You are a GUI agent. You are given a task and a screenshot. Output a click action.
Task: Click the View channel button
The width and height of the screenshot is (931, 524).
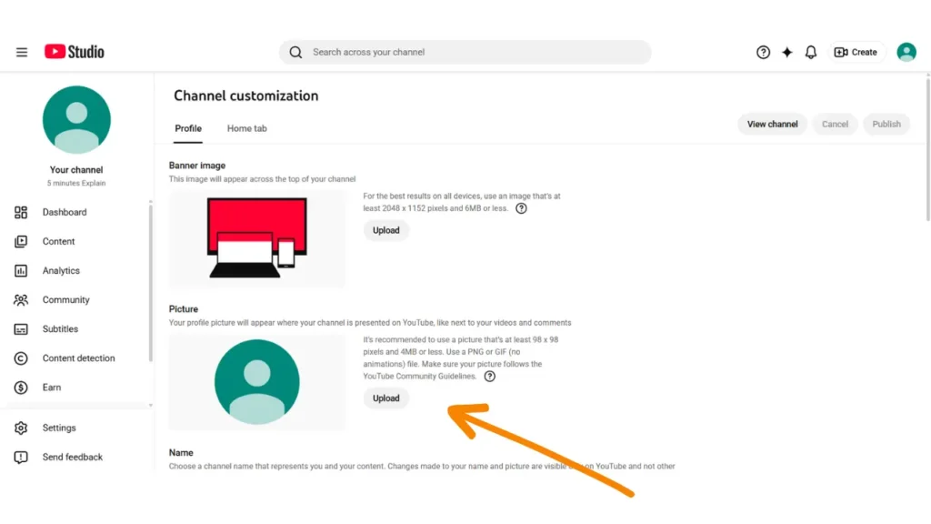(772, 124)
